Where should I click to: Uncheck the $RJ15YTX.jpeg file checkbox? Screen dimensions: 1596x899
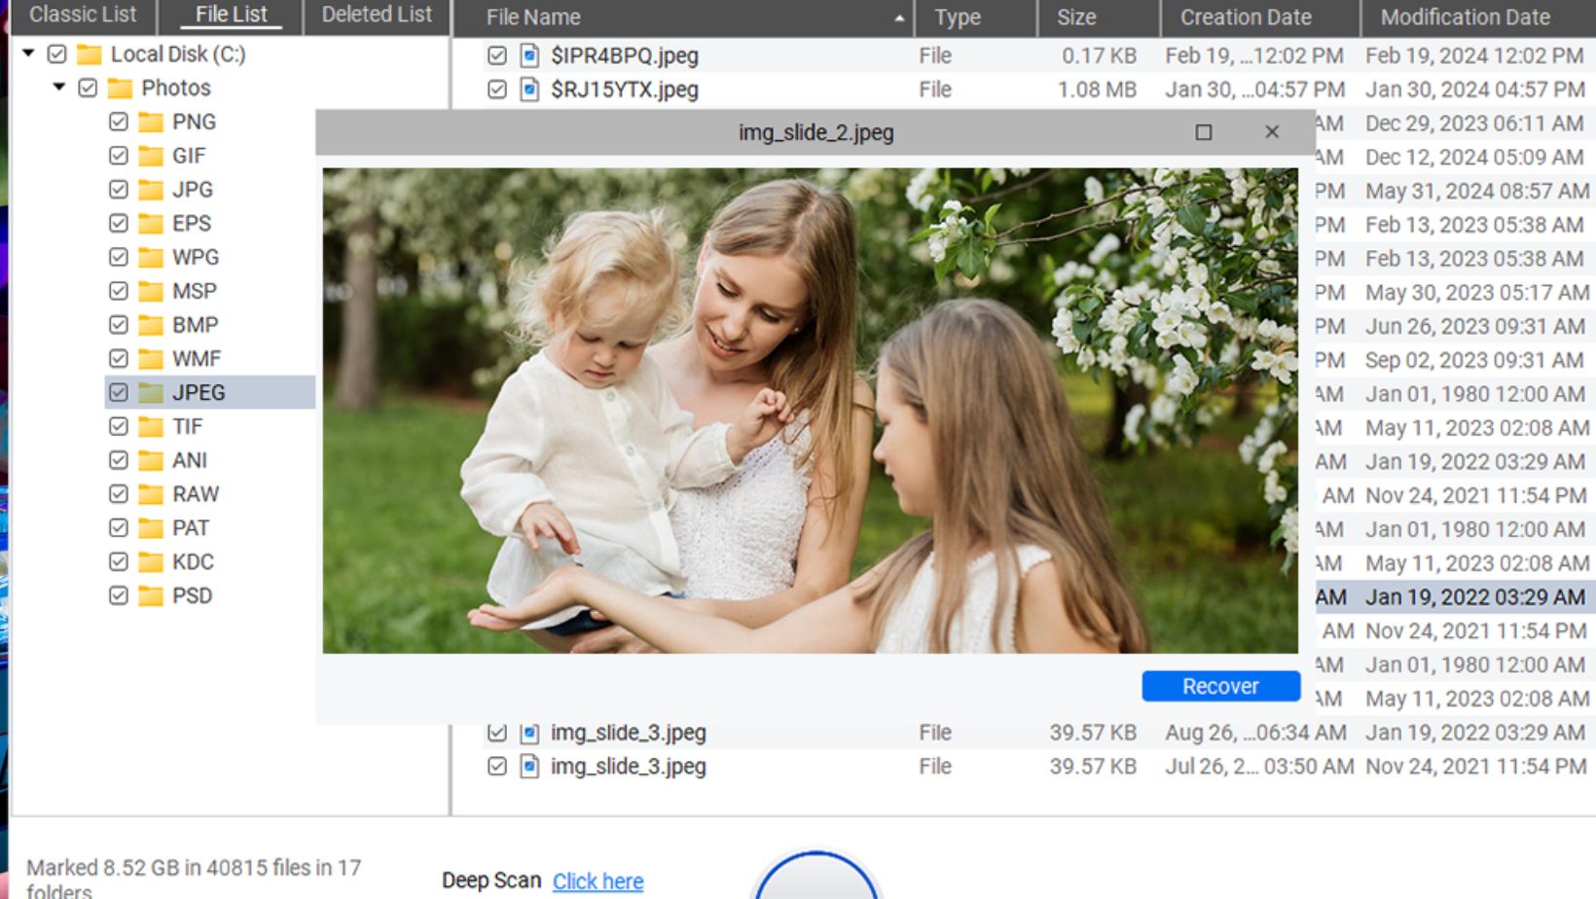coord(497,90)
